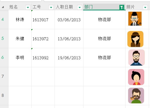Select the cell containing 林涛
Image resolution: width=150 pixels, height=108 pixels.
pyautogui.click(x=20, y=20)
